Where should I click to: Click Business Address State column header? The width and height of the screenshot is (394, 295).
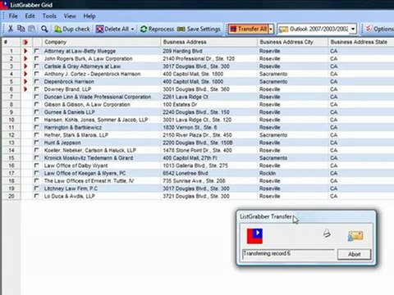361,42
